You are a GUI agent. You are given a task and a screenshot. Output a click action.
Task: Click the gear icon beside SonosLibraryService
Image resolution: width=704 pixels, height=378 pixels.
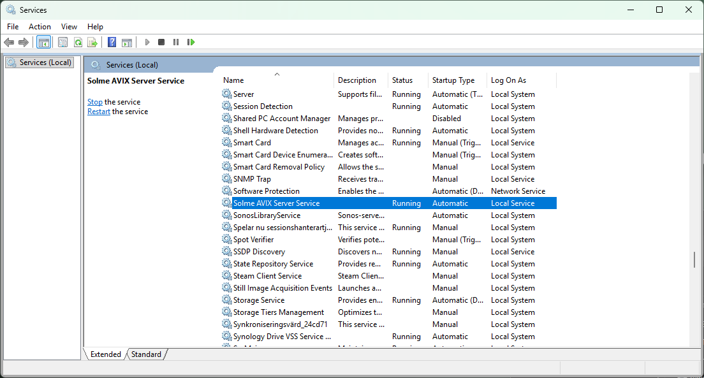coord(227,215)
